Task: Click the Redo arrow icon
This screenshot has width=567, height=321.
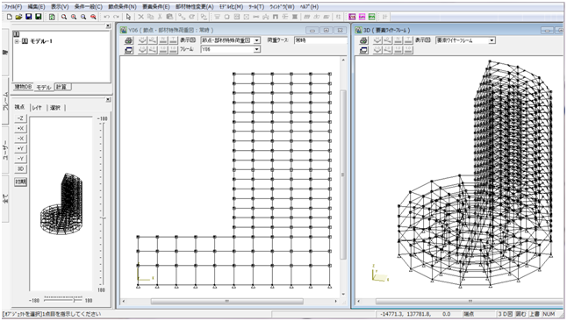Action: tap(116, 17)
